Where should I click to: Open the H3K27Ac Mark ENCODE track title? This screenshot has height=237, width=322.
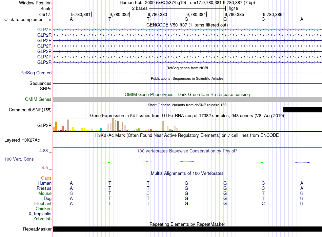pyautogui.click(x=187, y=135)
